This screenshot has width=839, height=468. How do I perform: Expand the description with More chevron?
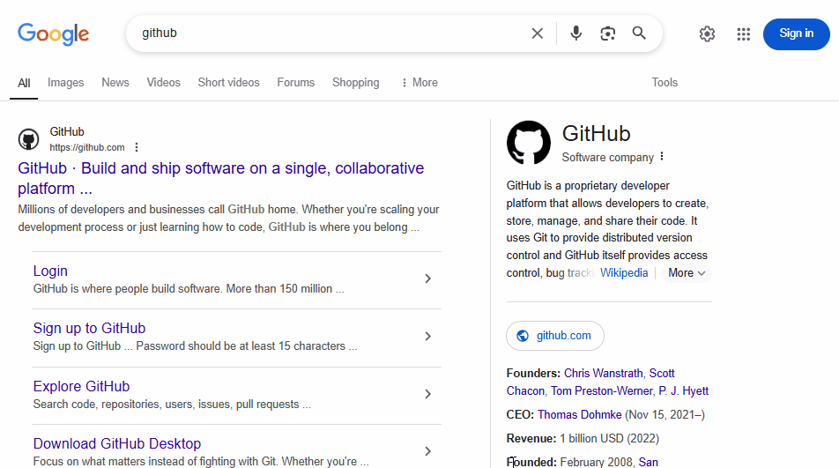687,273
